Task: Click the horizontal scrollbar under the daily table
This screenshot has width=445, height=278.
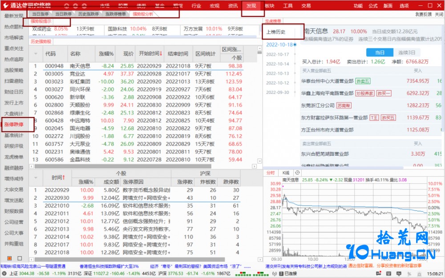Action: (129, 259)
